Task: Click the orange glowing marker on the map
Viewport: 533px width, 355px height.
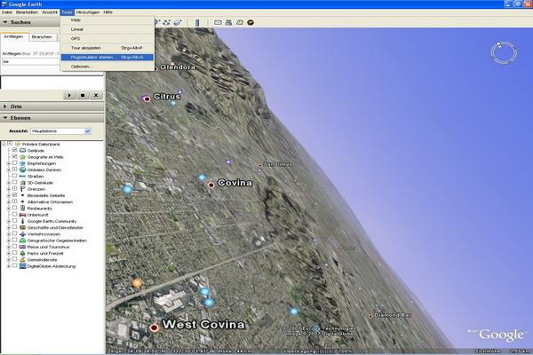Action: click(x=137, y=282)
